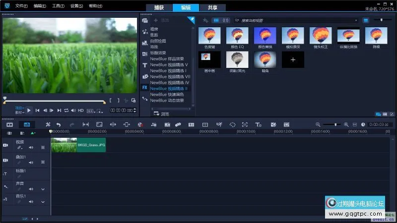Click the Undo arrow in timeline toolbar
The image size is (397, 223).
(x=59, y=124)
